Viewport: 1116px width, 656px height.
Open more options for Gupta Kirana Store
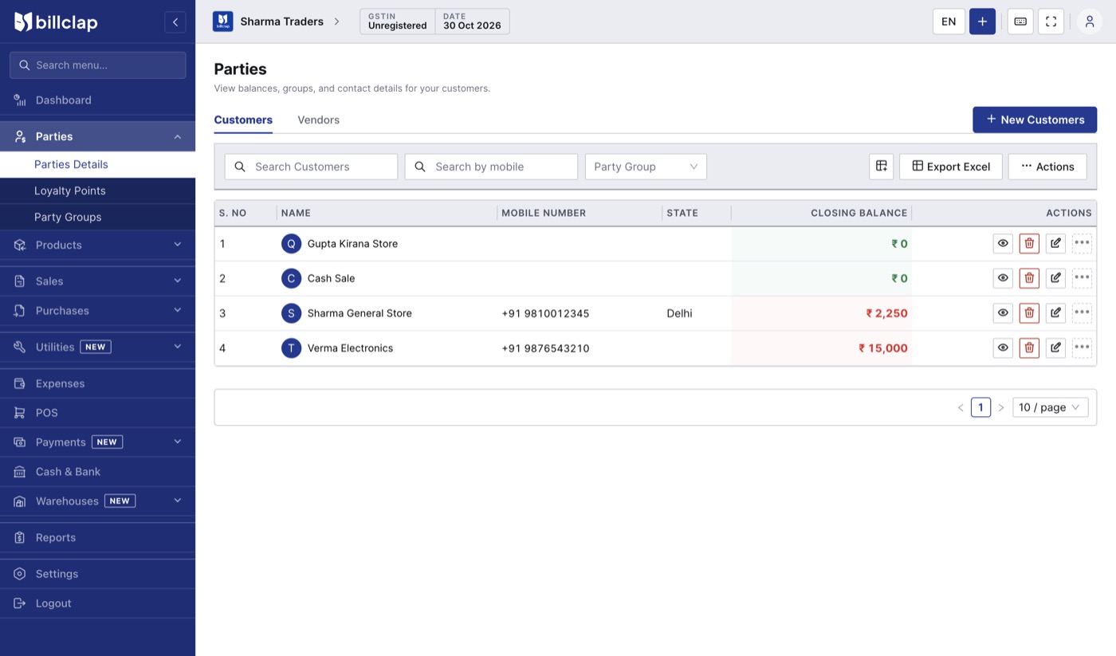(x=1082, y=244)
